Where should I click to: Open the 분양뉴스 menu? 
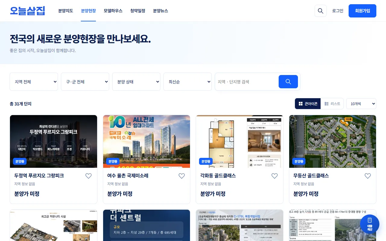click(160, 11)
